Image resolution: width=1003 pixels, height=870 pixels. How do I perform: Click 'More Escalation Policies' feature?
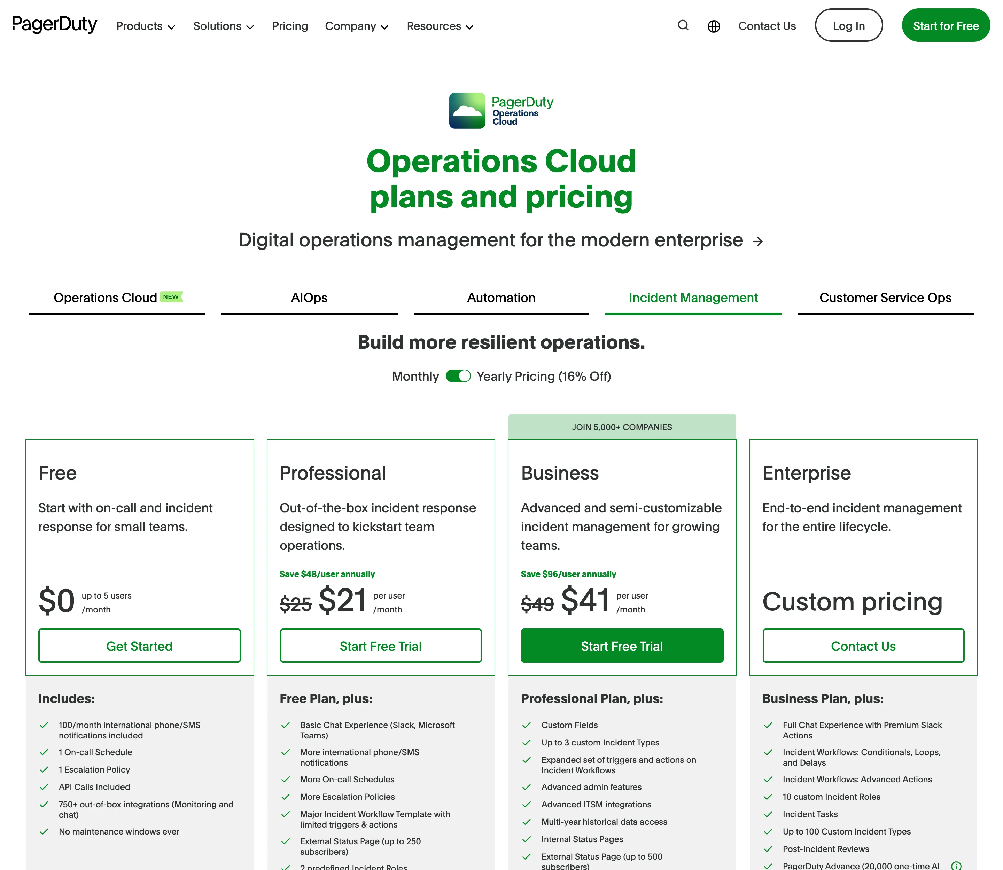click(x=347, y=797)
